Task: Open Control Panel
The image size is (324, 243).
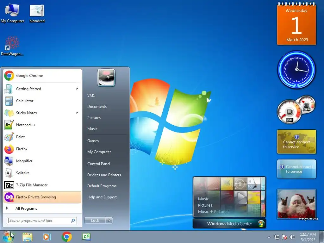Action: point(99,164)
